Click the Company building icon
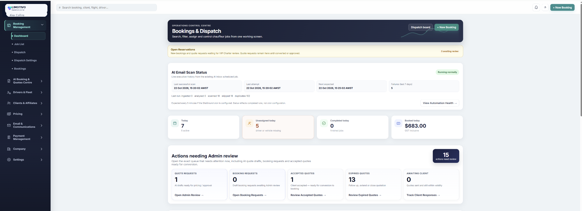Viewport: 582px width, 211px height. (x=9, y=149)
